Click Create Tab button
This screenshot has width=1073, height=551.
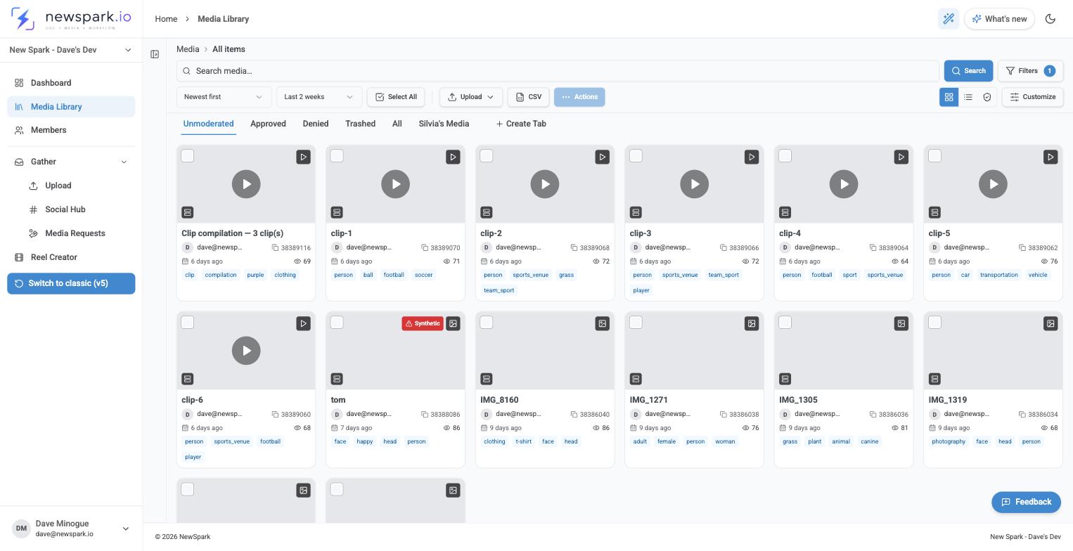[521, 124]
